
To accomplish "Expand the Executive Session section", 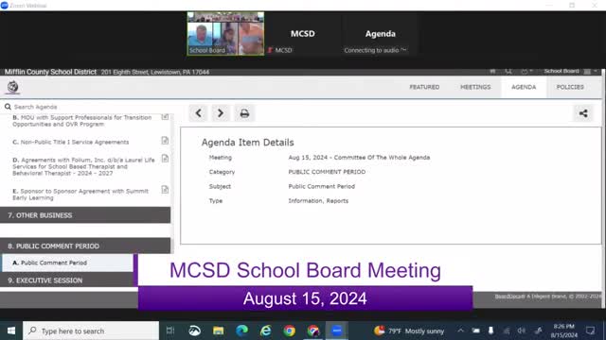I will [67, 280].
